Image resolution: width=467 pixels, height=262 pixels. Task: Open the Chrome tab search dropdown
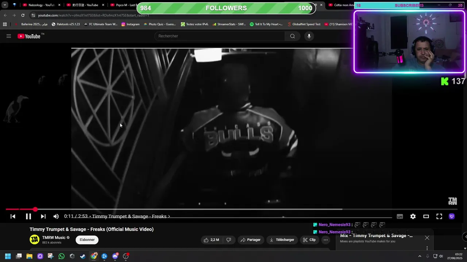[5, 5]
